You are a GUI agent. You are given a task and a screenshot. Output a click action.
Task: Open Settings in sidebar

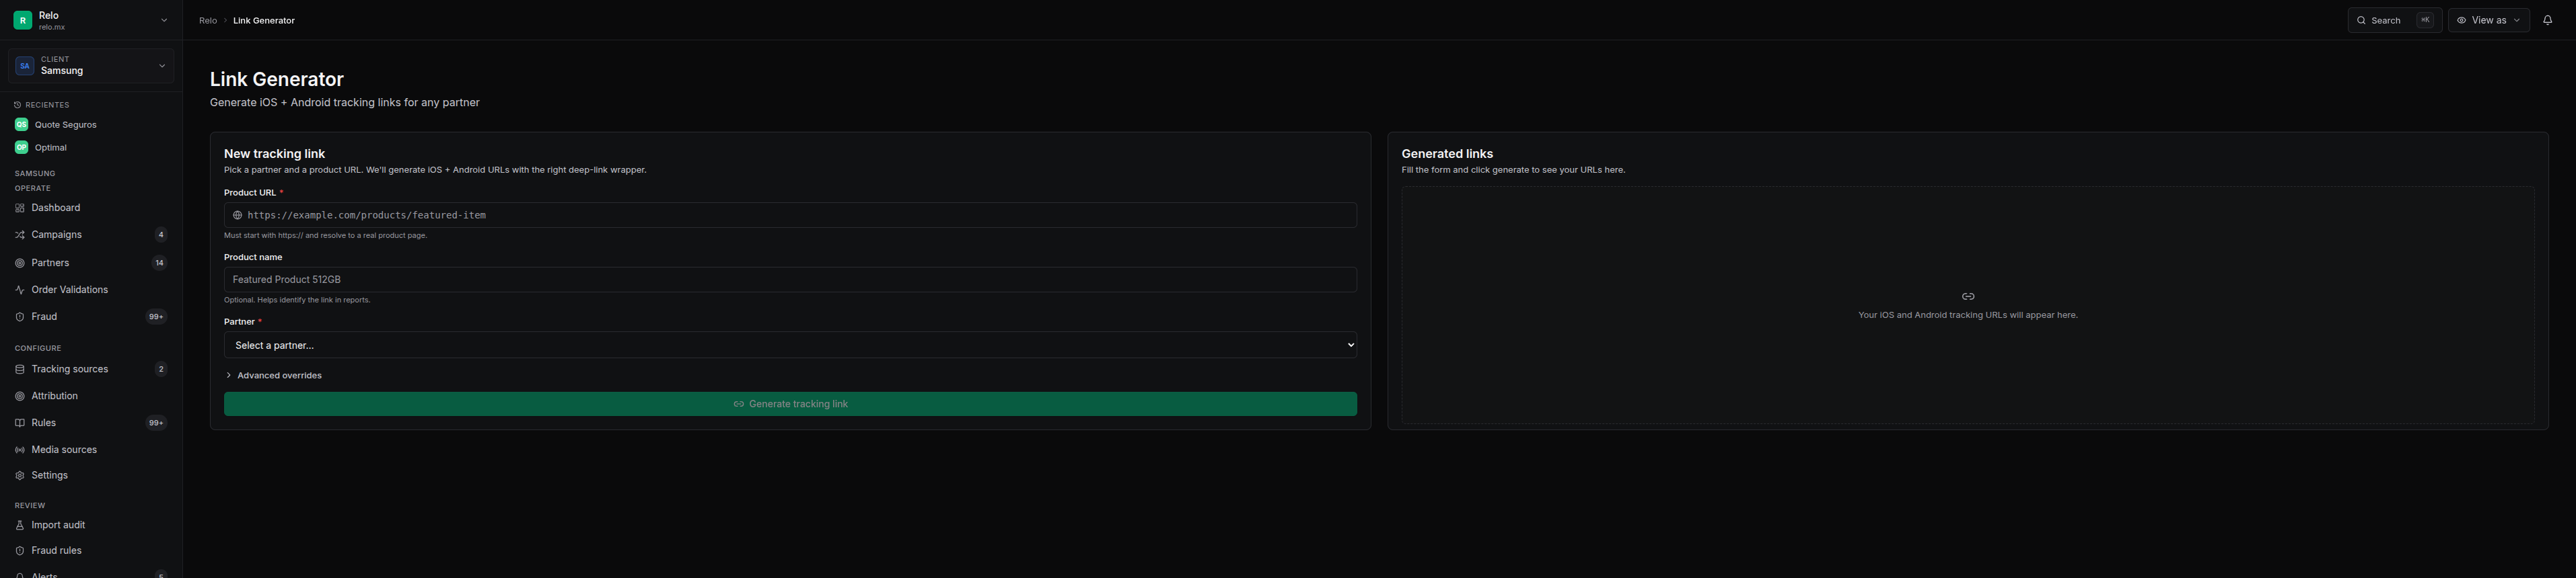point(91,476)
